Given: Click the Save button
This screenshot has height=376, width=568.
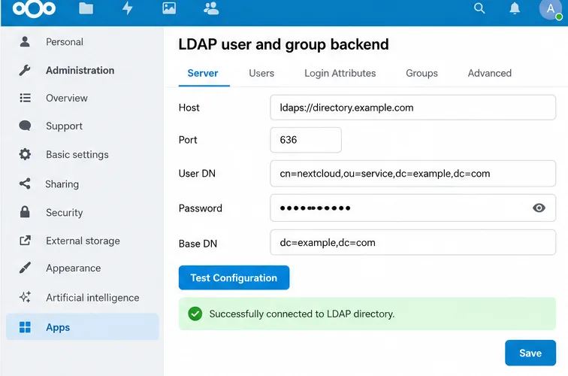Looking at the screenshot, I should click(530, 353).
